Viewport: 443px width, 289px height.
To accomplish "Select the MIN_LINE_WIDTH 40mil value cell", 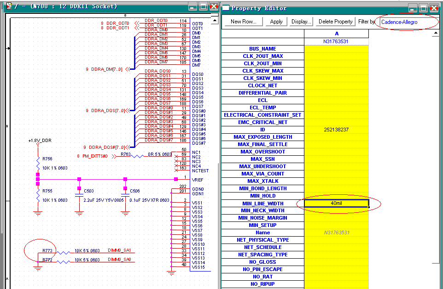I will (336, 203).
